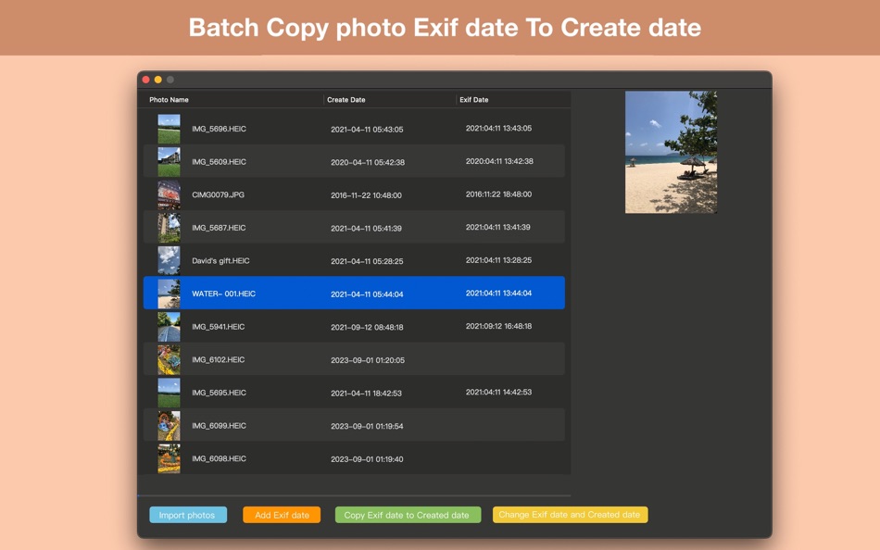Click Change Exif date and Created date
The image size is (880, 550).
pyautogui.click(x=570, y=515)
